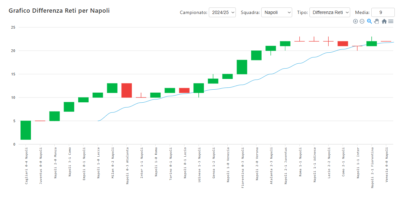Click the axis label Juventus 0-0 Napoli
Viewport: 400px width, 206px height.
(x=40, y=166)
